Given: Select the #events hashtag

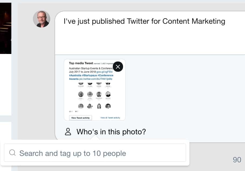Looking at the screenshot, I should tap(74, 79).
